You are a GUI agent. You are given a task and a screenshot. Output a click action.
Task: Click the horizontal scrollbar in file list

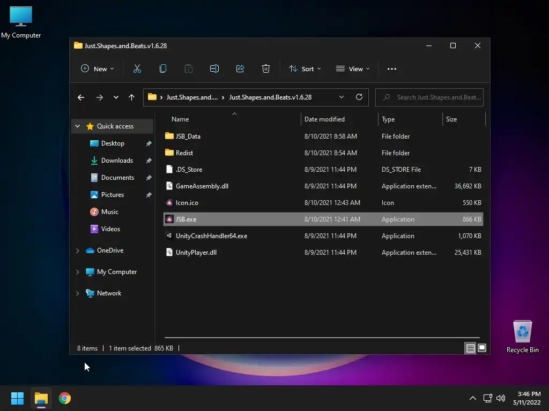(322, 338)
